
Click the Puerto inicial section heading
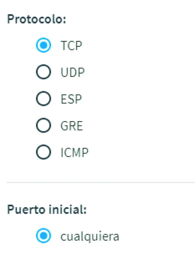pos(47,210)
